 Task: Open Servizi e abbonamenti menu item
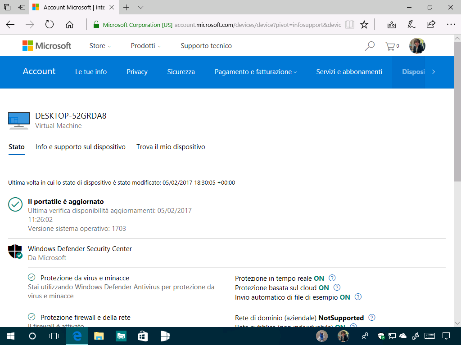[x=349, y=72]
